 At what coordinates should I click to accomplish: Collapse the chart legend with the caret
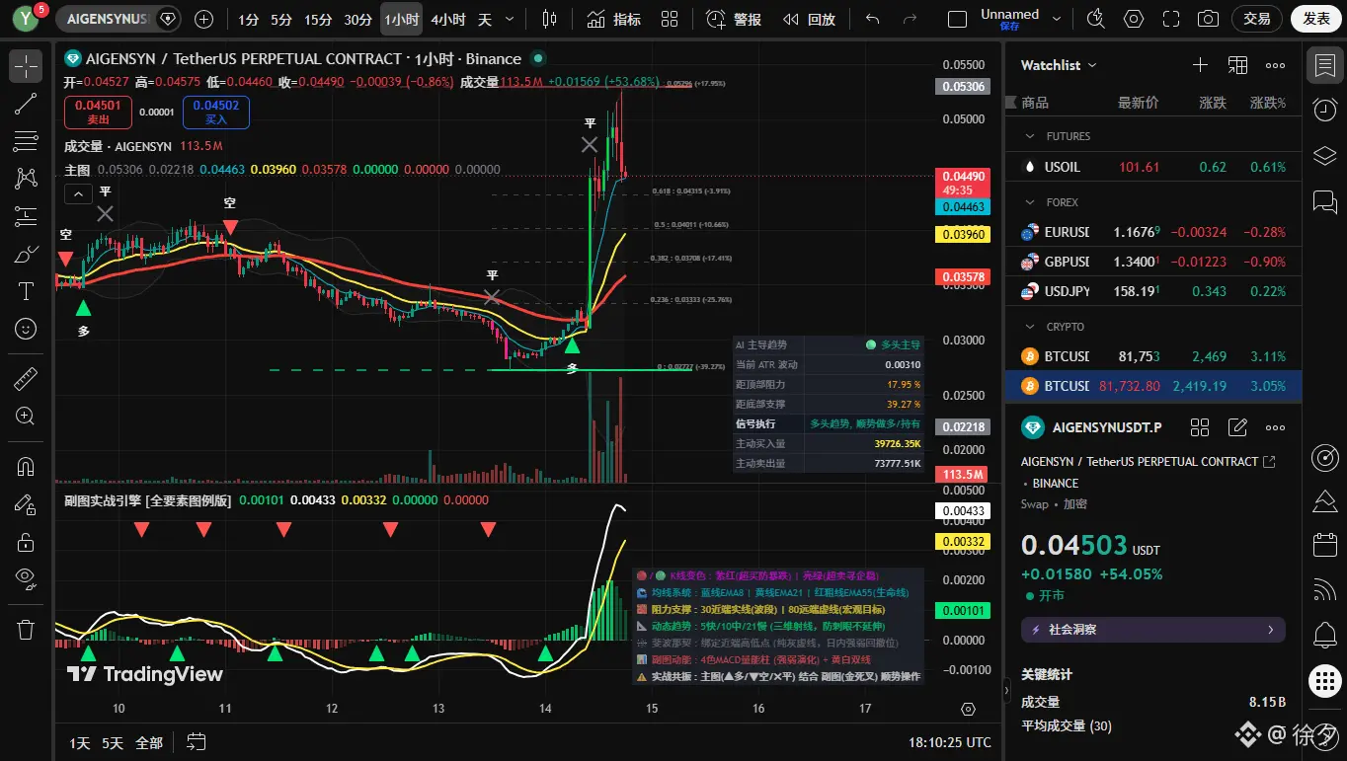78,193
